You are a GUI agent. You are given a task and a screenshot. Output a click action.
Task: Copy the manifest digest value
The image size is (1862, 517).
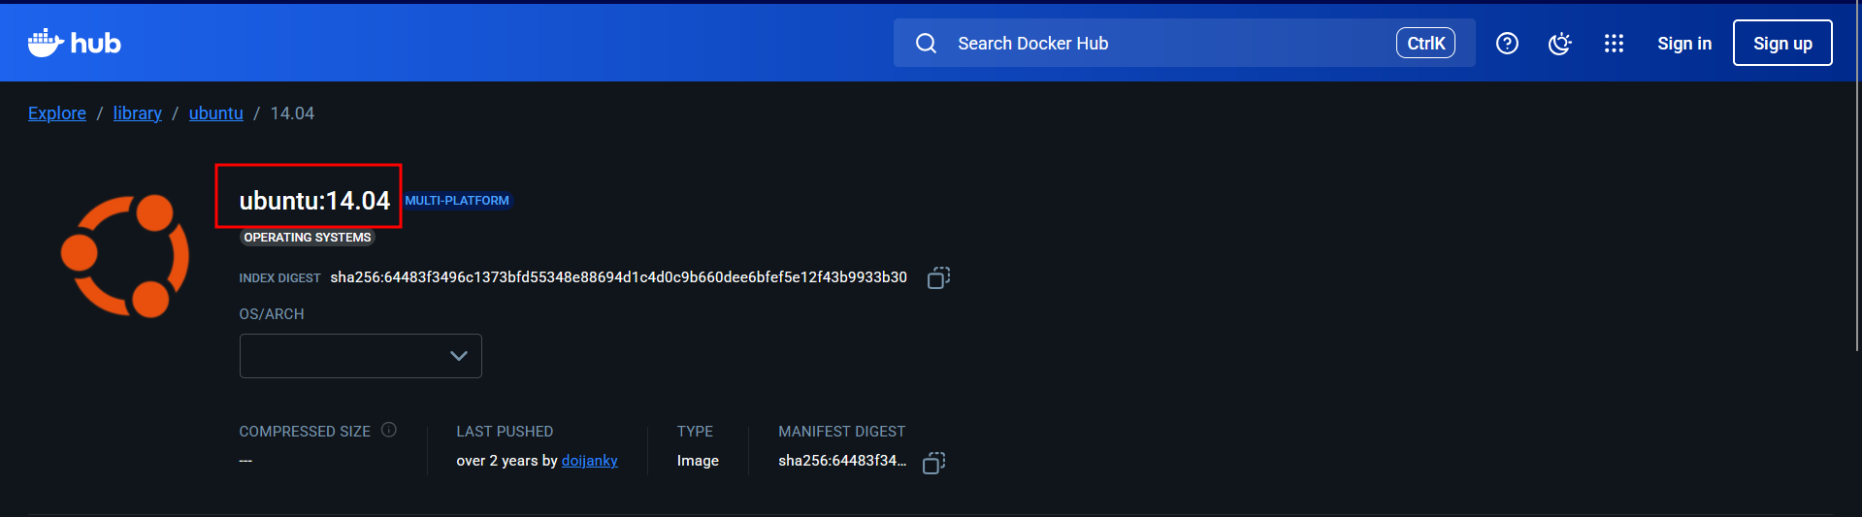tap(933, 463)
